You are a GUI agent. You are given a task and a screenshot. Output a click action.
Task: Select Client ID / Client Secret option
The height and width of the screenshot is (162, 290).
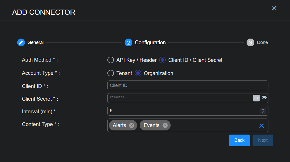162,60
